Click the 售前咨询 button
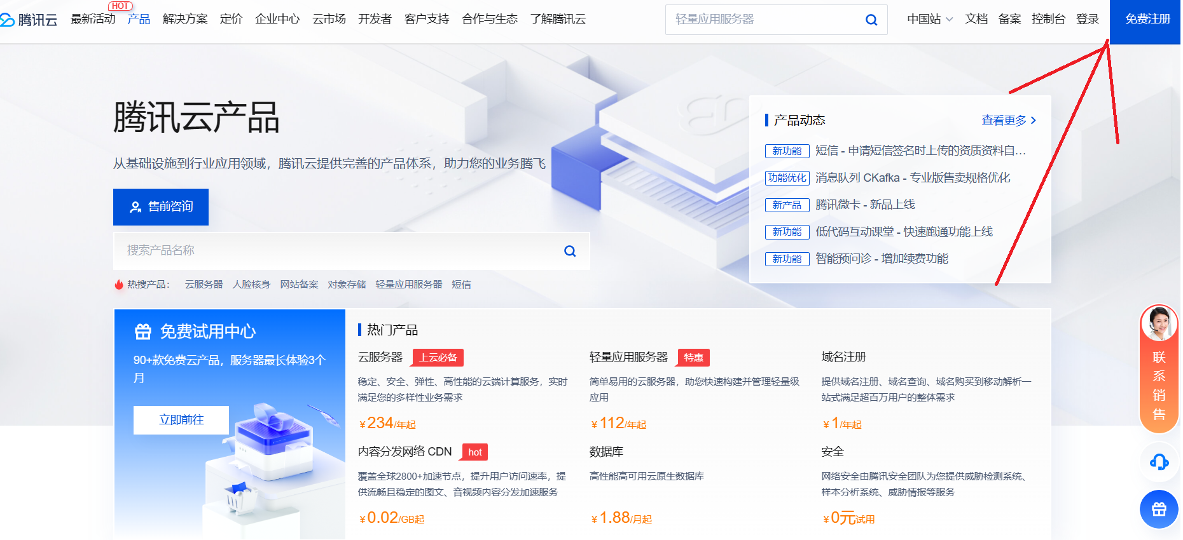 (161, 207)
